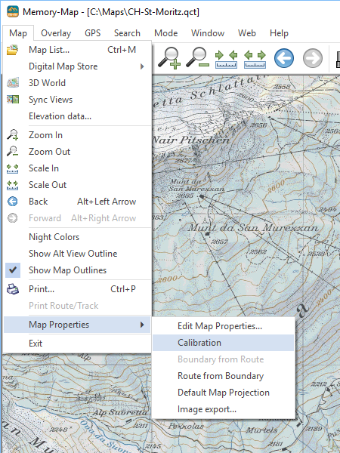Open the Mode menu

[x=166, y=33]
